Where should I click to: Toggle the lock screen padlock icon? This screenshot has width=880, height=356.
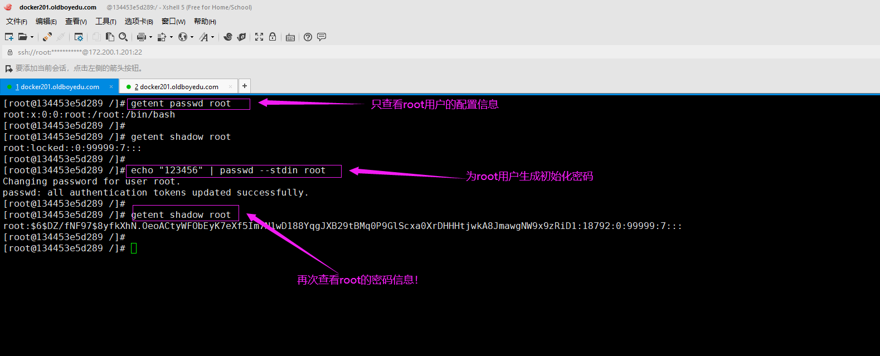pos(273,37)
